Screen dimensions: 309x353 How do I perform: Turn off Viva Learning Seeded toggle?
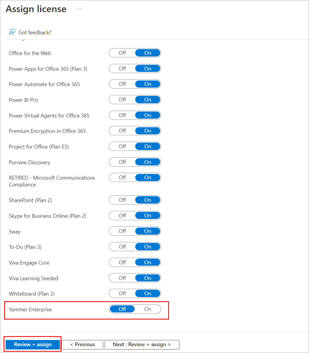pyautogui.click(x=122, y=278)
